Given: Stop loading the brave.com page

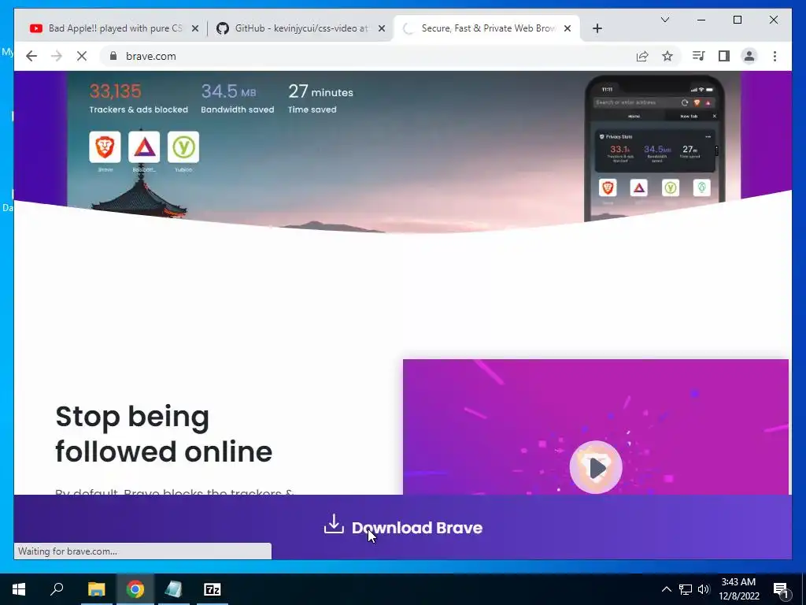Looking at the screenshot, I should coord(82,56).
